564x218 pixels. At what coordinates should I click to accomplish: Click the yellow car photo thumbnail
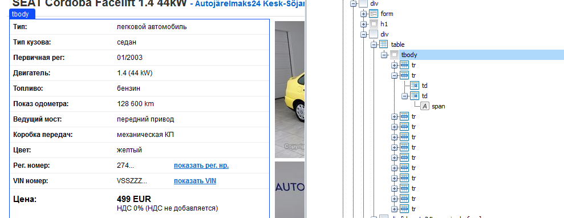[x=290, y=90]
